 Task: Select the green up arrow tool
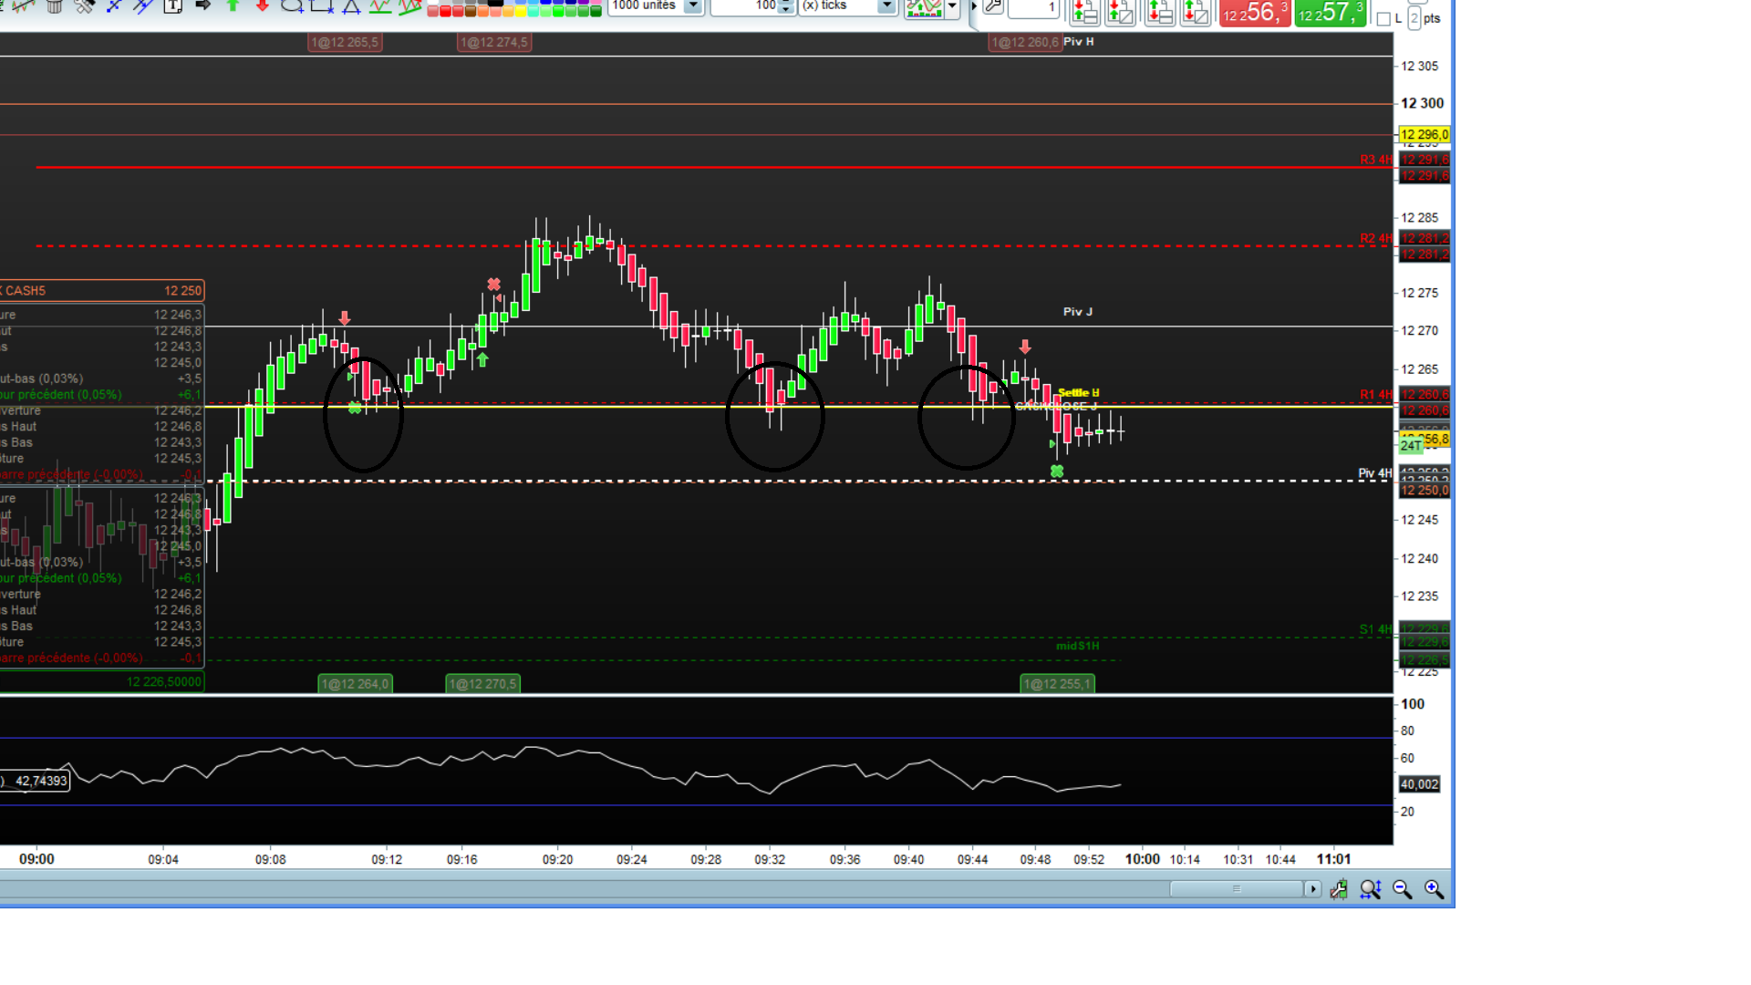click(x=233, y=6)
